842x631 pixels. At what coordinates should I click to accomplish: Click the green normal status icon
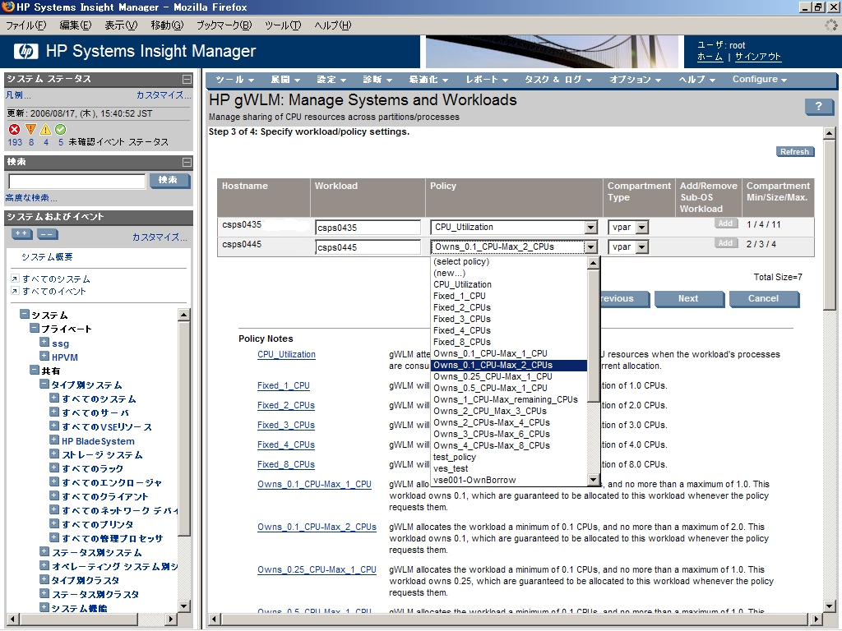[x=61, y=129]
